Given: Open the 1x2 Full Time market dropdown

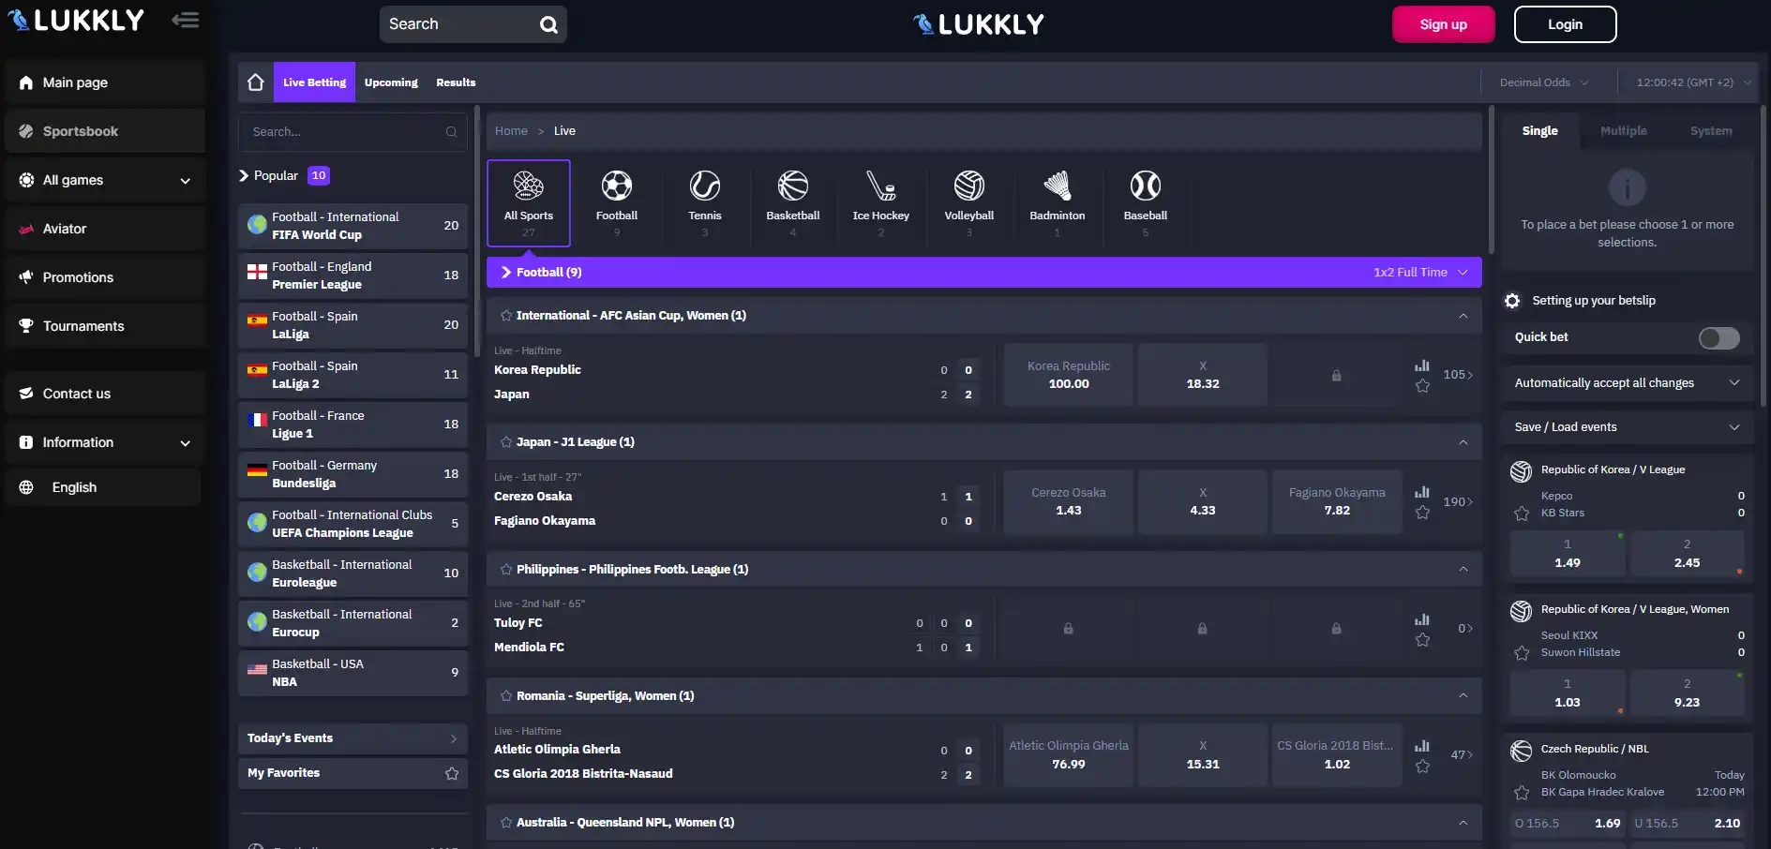Looking at the screenshot, I should (x=1420, y=273).
